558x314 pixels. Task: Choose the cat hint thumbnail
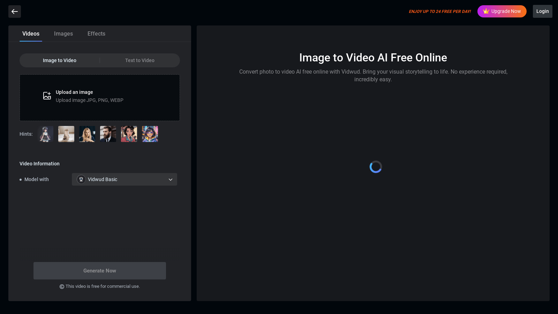tap(66, 134)
